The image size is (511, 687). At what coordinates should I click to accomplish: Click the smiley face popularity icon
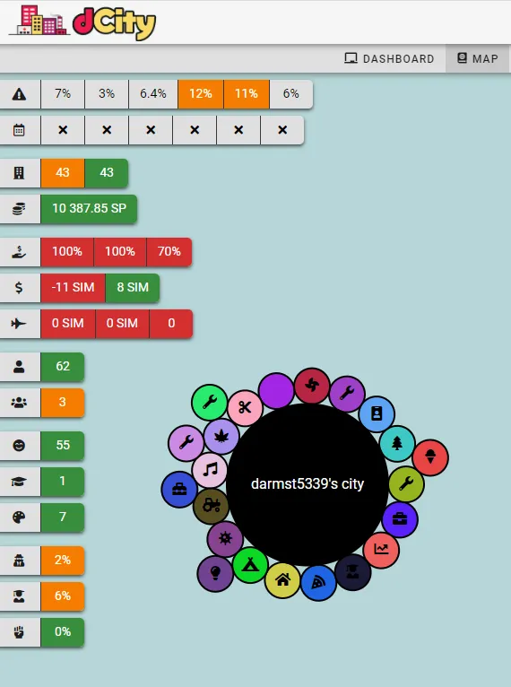(19, 446)
